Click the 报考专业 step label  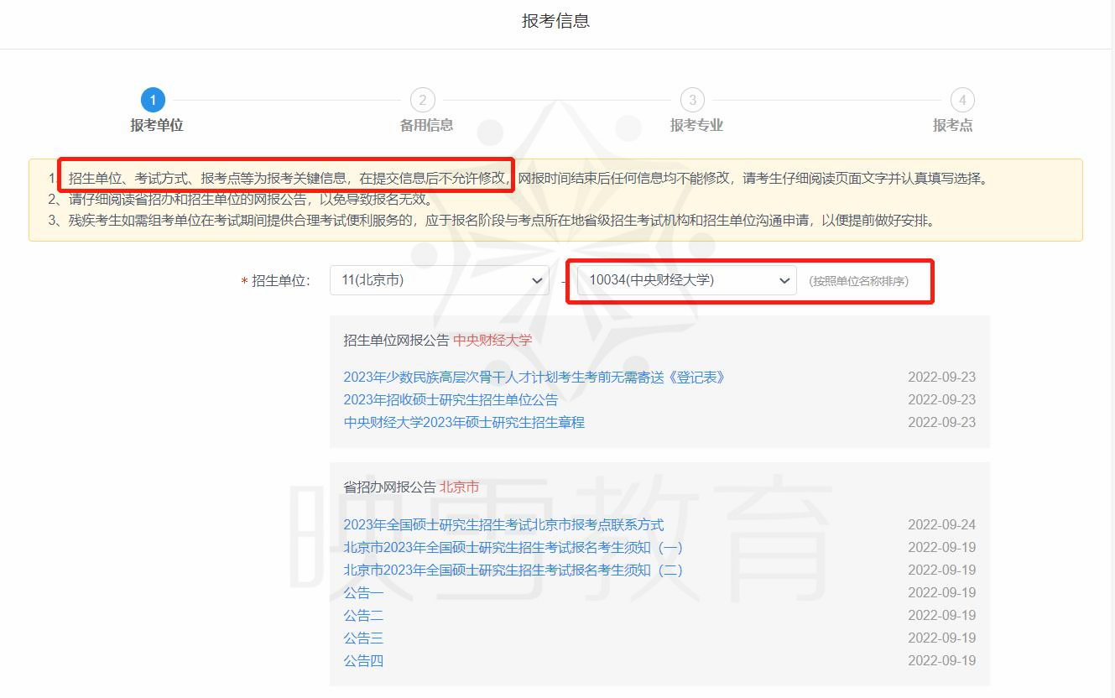696,125
